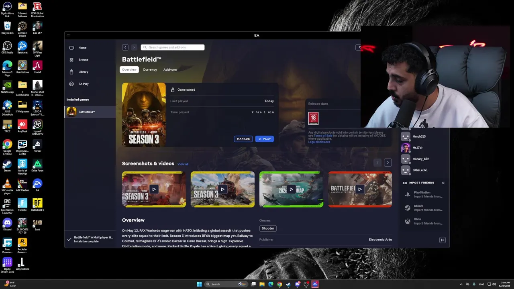Show next screenshots with the right carousel arrow
Screen dimensions: 514x289
(388, 163)
